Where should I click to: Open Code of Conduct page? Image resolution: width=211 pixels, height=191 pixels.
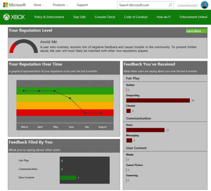136,17
